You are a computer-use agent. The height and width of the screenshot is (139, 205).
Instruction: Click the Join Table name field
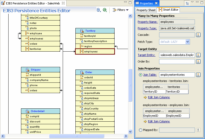tap(177, 75)
